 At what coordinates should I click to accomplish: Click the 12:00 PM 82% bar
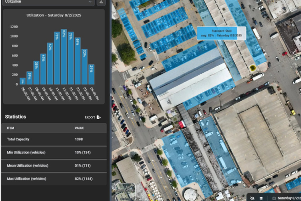pyautogui.click(x=64, y=57)
